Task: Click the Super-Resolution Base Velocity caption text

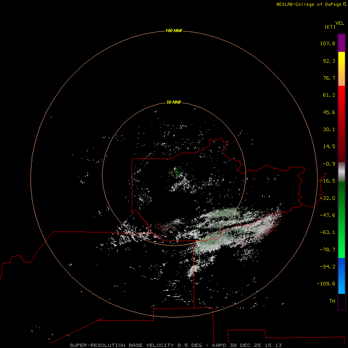Action: click(x=176, y=345)
